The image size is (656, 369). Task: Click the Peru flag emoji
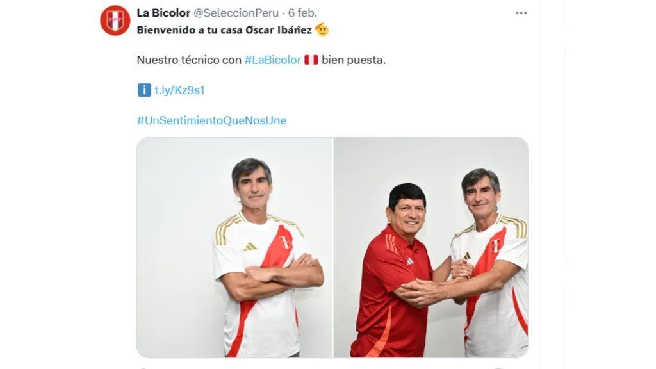[311, 60]
